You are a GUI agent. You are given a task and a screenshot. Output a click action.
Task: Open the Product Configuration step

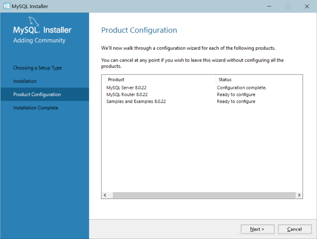(x=37, y=95)
